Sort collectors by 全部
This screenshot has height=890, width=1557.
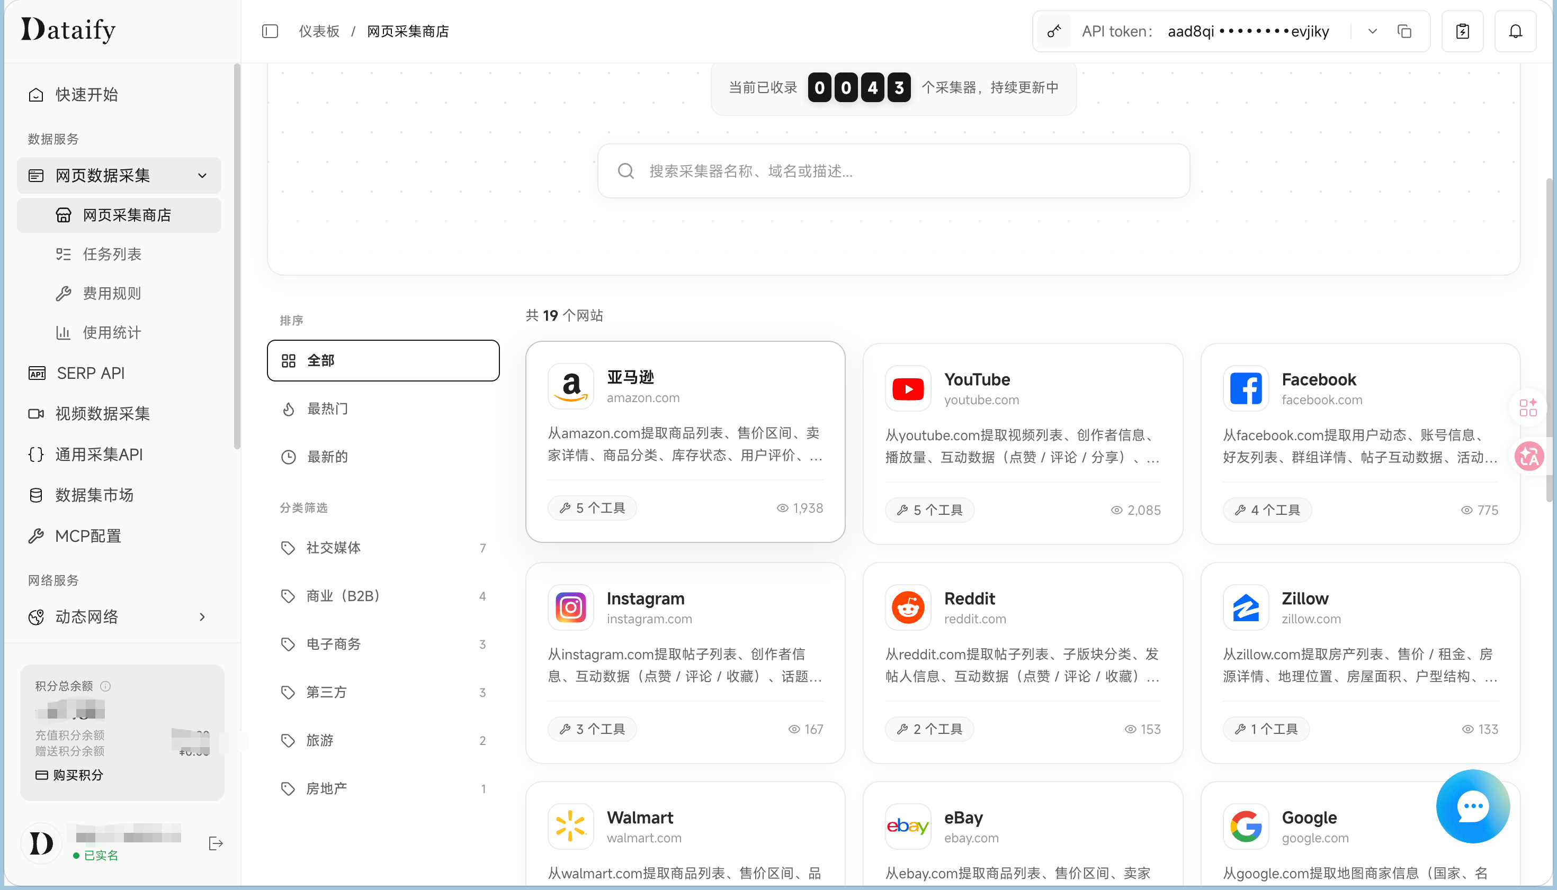click(x=383, y=361)
